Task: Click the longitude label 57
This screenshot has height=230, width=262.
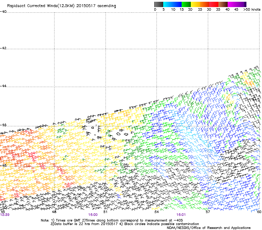Action: [208, 212]
